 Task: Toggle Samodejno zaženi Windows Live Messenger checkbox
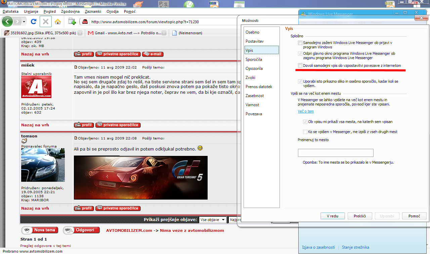300,43
